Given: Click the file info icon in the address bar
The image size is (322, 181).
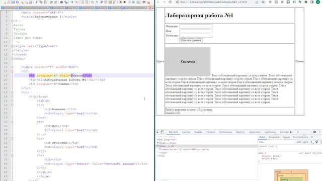Looking at the screenshot, I should pos(178,2).
